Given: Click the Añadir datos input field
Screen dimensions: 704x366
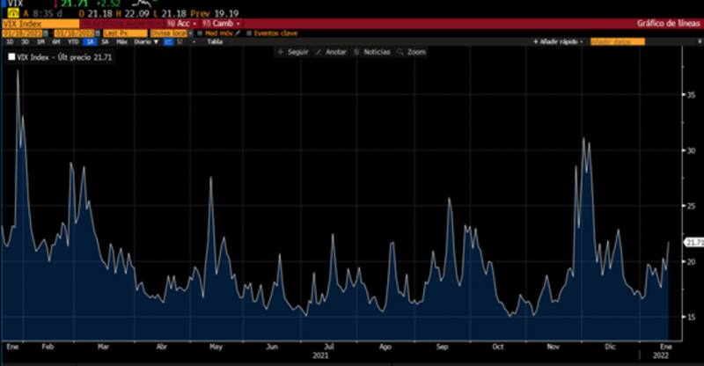Looking at the screenshot, I should [x=617, y=41].
